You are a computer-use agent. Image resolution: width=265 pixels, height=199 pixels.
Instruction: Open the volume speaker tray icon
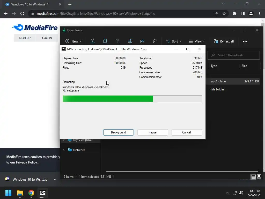point(241,193)
